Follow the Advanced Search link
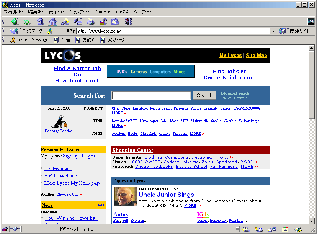The height and width of the screenshot is (234, 317). 235,93
